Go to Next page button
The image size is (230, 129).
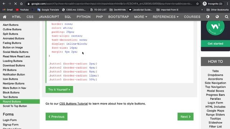[185, 116]
